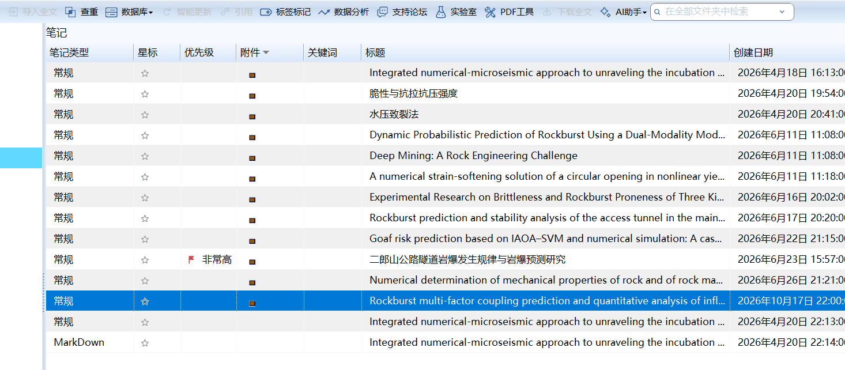Star the MarkDown type note
845x370 pixels.
[145, 343]
